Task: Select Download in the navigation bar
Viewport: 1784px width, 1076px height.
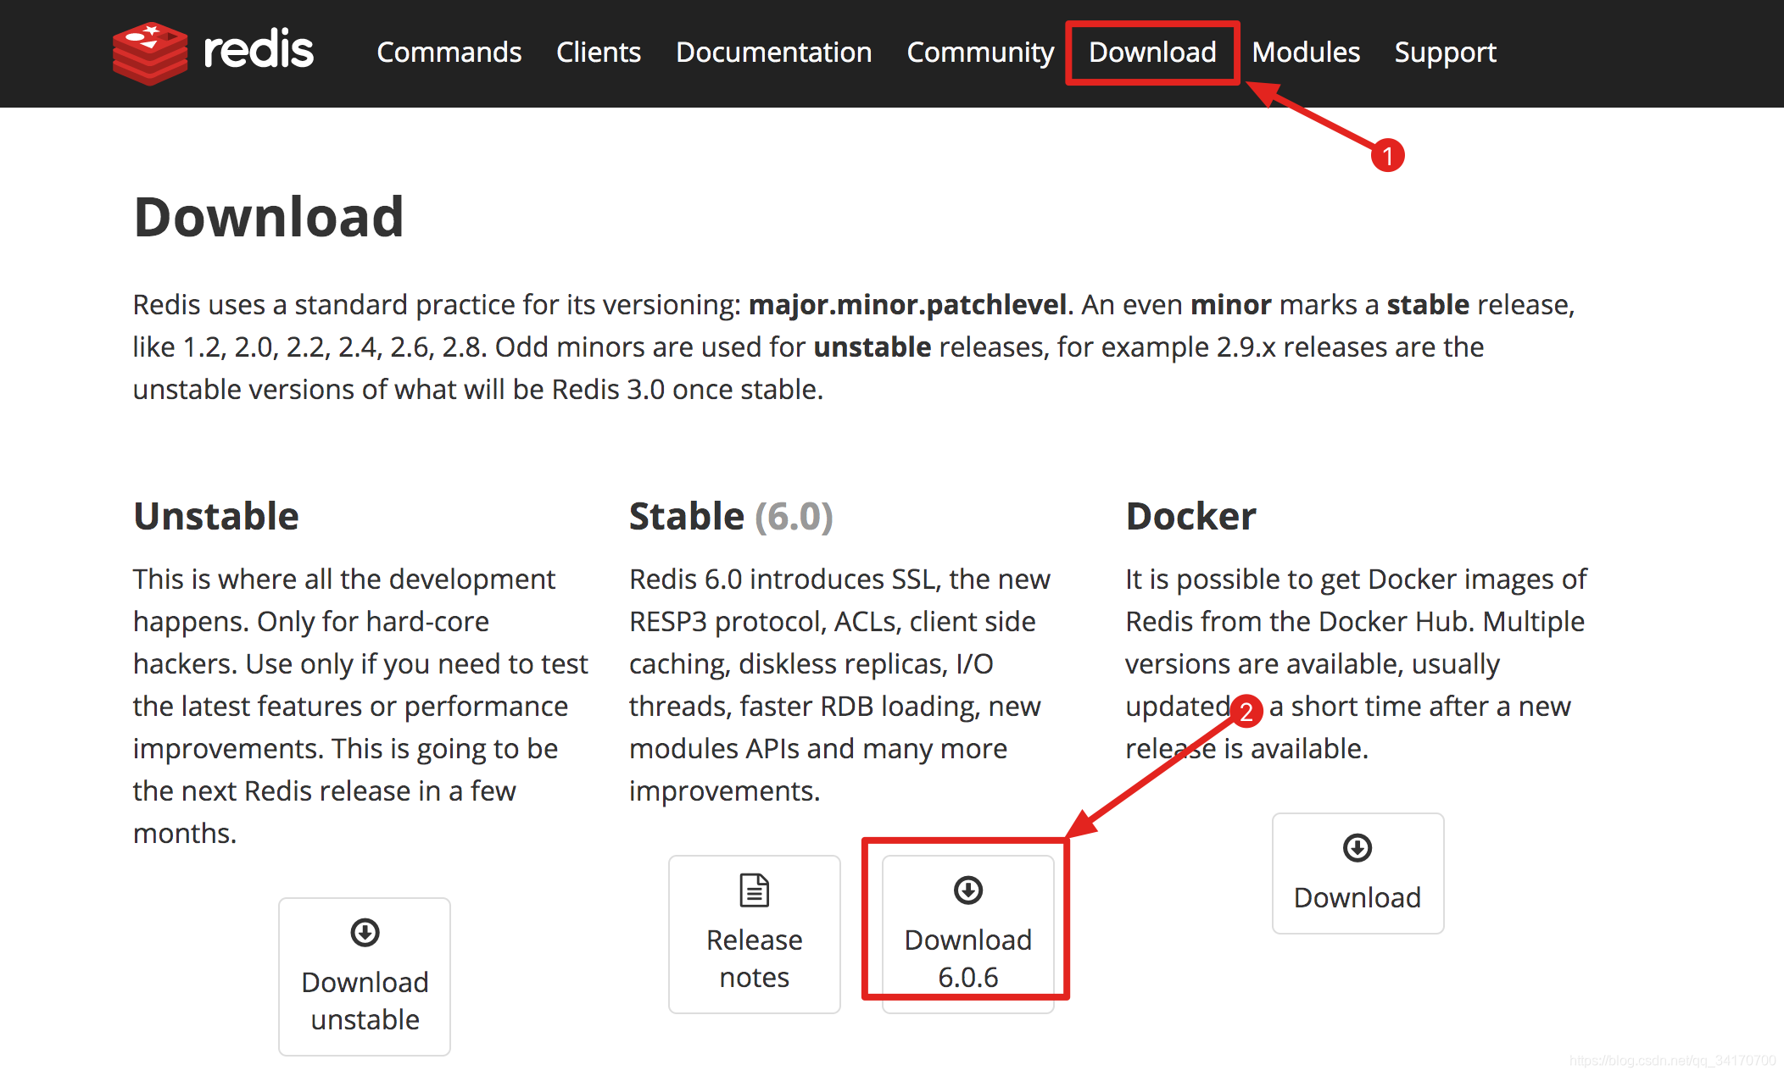Action: tap(1153, 53)
